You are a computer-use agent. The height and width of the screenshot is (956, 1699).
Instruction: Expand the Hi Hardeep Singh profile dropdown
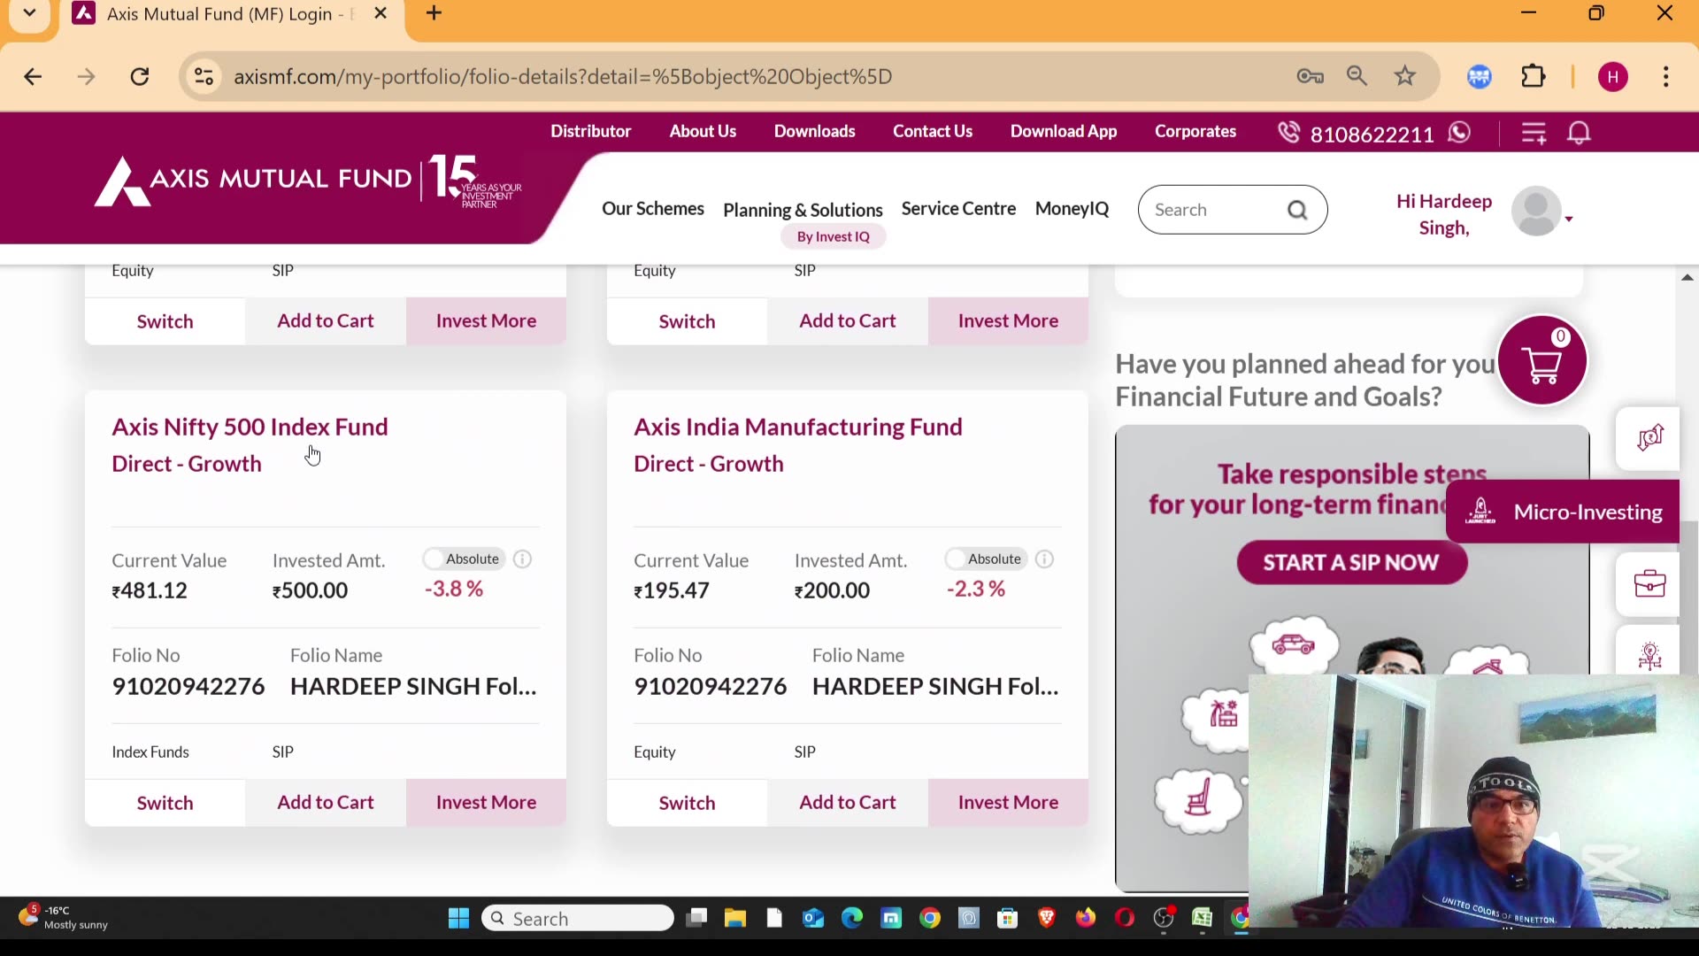1568,217
